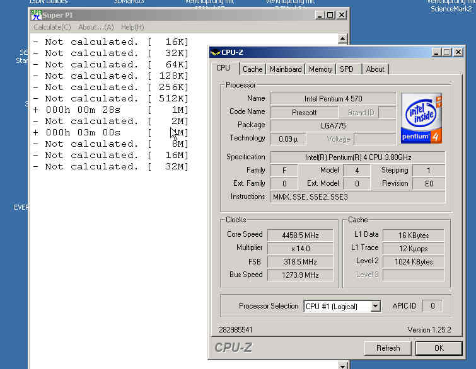Click the Super PI scrollbar up arrow
This screenshot has width=476, height=369.
tap(342, 38)
